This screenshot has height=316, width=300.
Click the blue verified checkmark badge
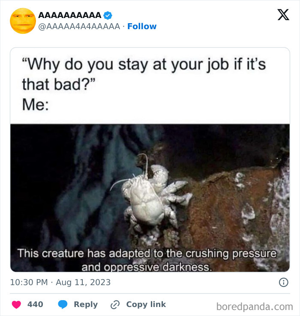coord(108,15)
